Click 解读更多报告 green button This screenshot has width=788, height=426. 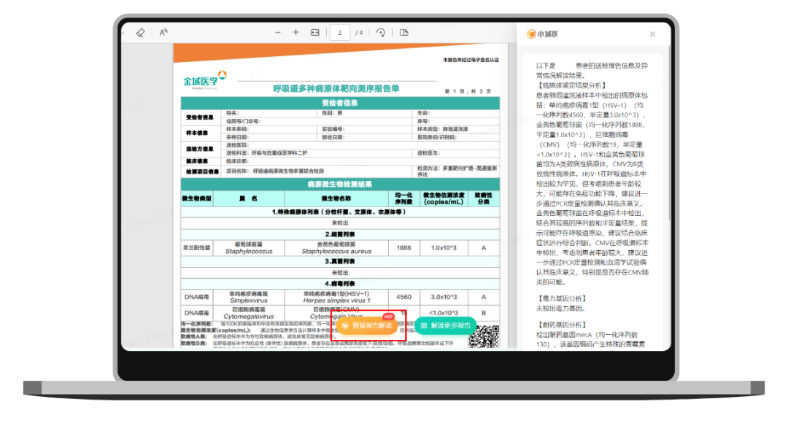coord(446,325)
